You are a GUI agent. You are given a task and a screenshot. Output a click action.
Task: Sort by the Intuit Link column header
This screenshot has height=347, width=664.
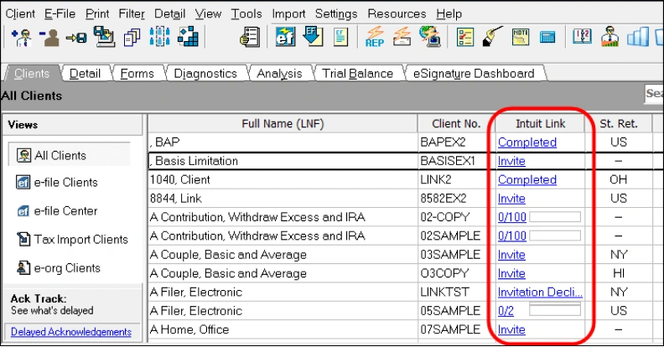(540, 123)
